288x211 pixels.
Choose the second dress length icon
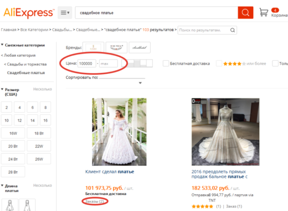27,205
